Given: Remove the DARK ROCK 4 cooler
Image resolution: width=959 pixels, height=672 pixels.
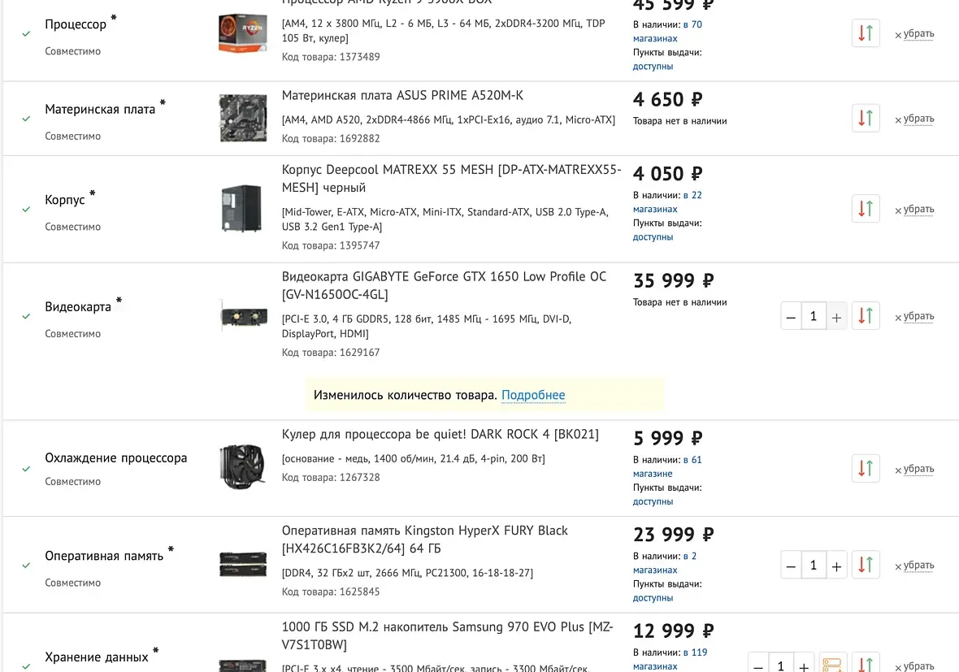Looking at the screenshot, I should [914, 470].
